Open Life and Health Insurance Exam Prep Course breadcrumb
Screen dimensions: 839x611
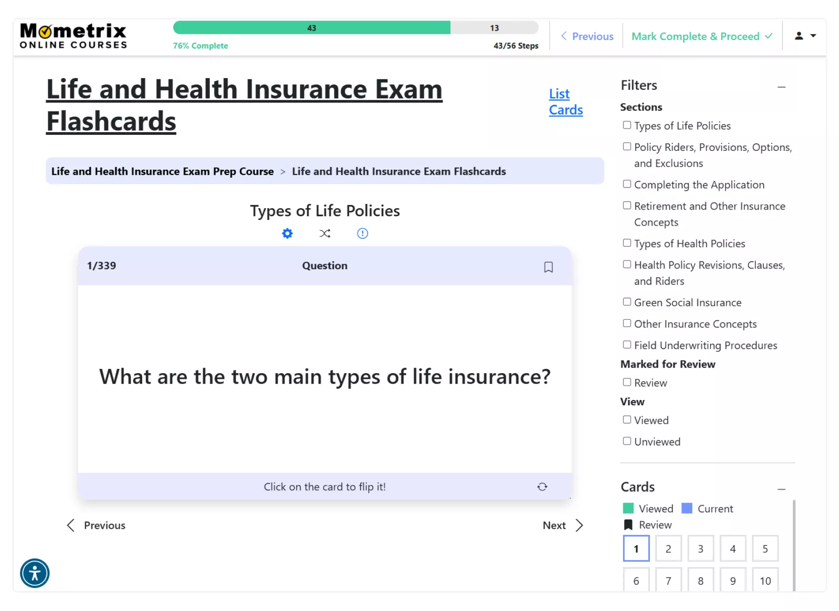click(162, 171)
